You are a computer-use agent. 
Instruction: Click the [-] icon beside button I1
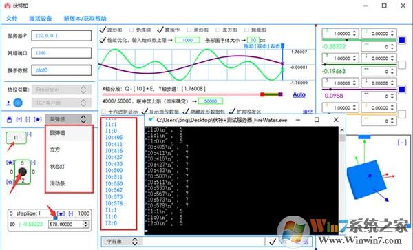(x=29, y=134)
